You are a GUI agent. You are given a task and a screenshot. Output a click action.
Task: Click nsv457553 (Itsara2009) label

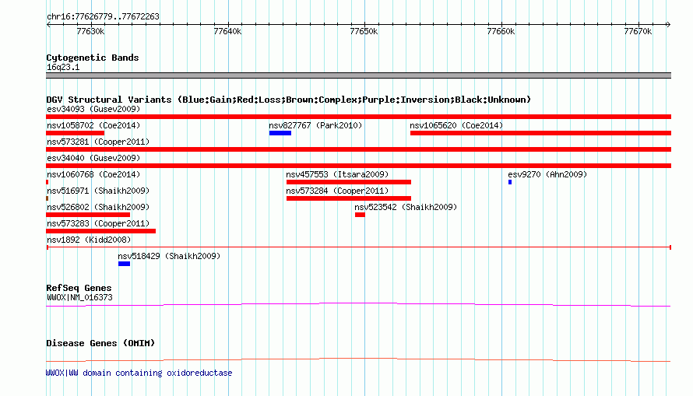pos(337,174)
